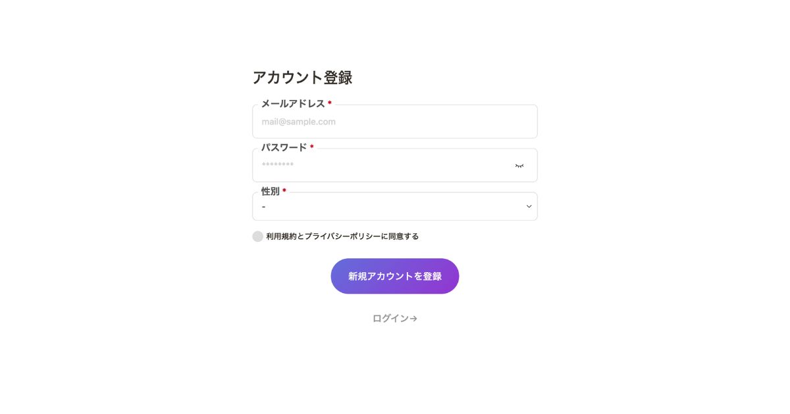Select the "-" value in gender dropdown

264,207
